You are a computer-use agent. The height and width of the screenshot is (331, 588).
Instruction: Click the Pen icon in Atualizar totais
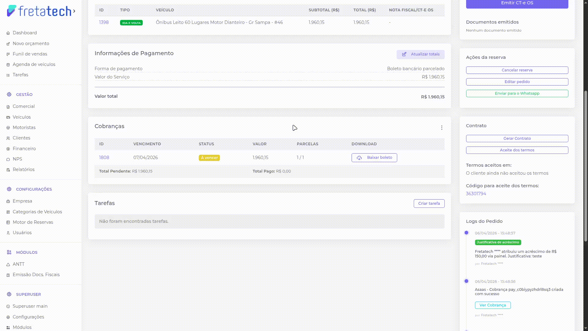pos(404,54)
